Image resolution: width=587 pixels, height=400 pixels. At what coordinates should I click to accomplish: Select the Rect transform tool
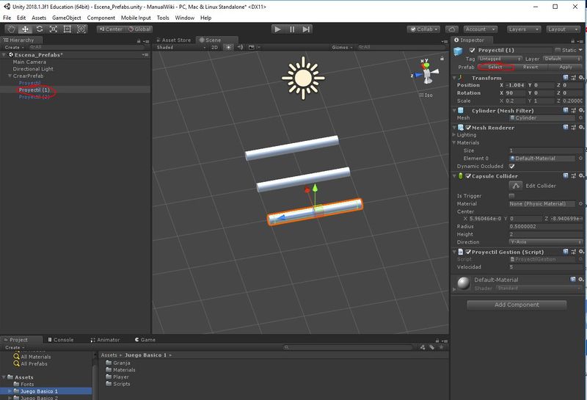coord(67,29)
